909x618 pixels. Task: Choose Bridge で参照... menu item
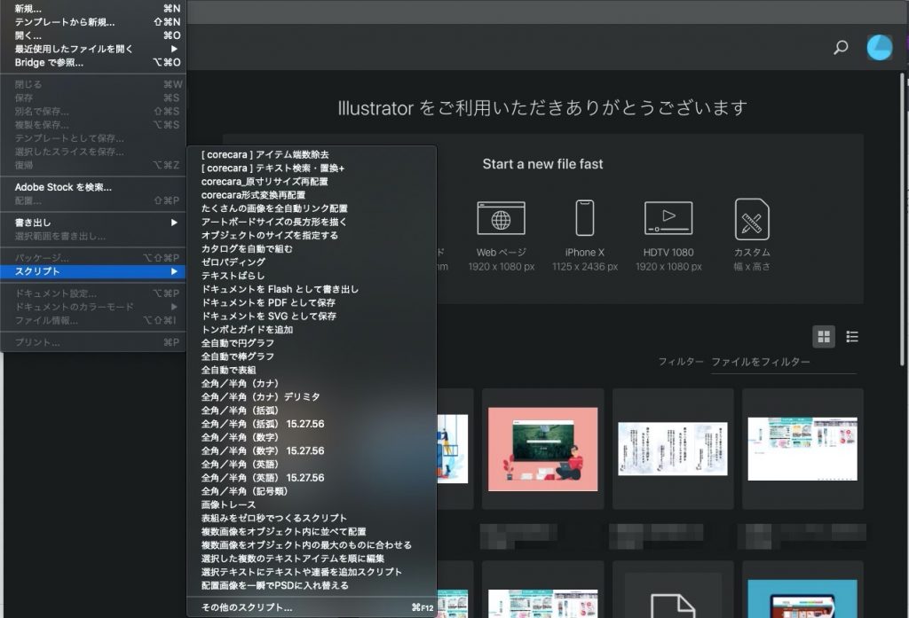click(92, 62)
